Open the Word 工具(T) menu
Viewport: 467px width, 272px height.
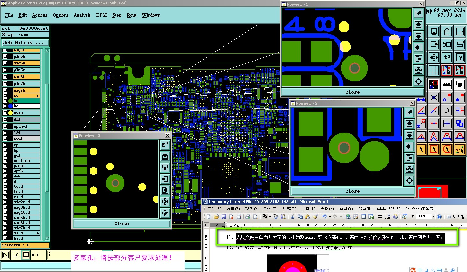[308, 209]
